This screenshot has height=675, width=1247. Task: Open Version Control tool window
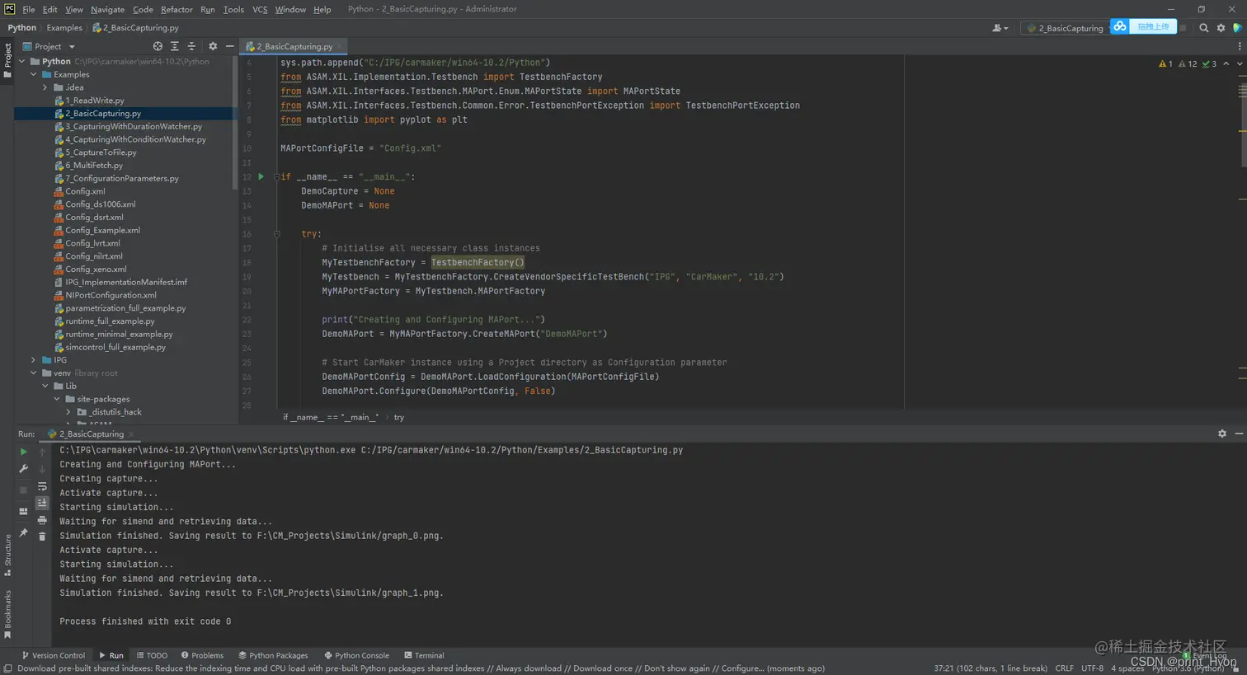(x=54, y=655)
